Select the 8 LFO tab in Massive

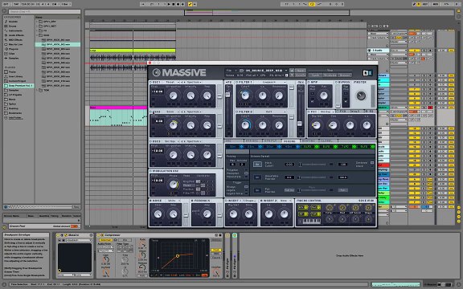367,146
